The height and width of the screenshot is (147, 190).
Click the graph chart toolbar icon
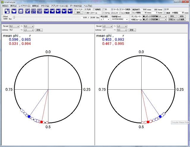34,11
